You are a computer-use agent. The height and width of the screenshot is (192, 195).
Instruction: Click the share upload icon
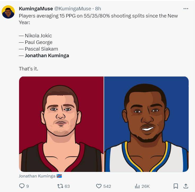tap(186, 186)
